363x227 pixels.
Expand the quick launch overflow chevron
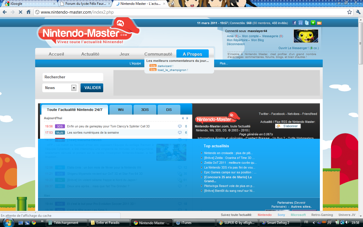click(42, 221)
